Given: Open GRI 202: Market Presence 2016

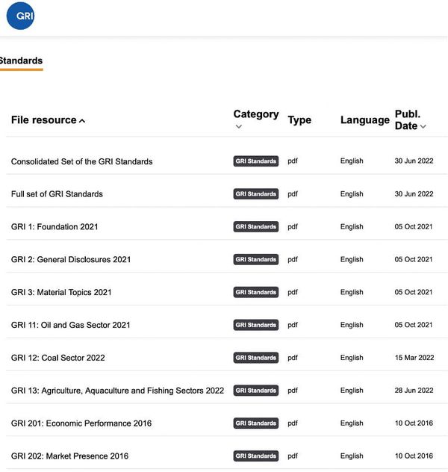Looking at the screenshot, I should (x=69, y=456).
